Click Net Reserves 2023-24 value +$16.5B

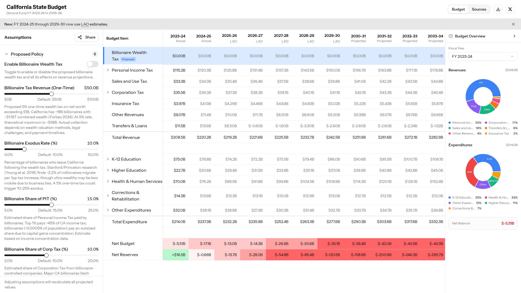point(176,255)
